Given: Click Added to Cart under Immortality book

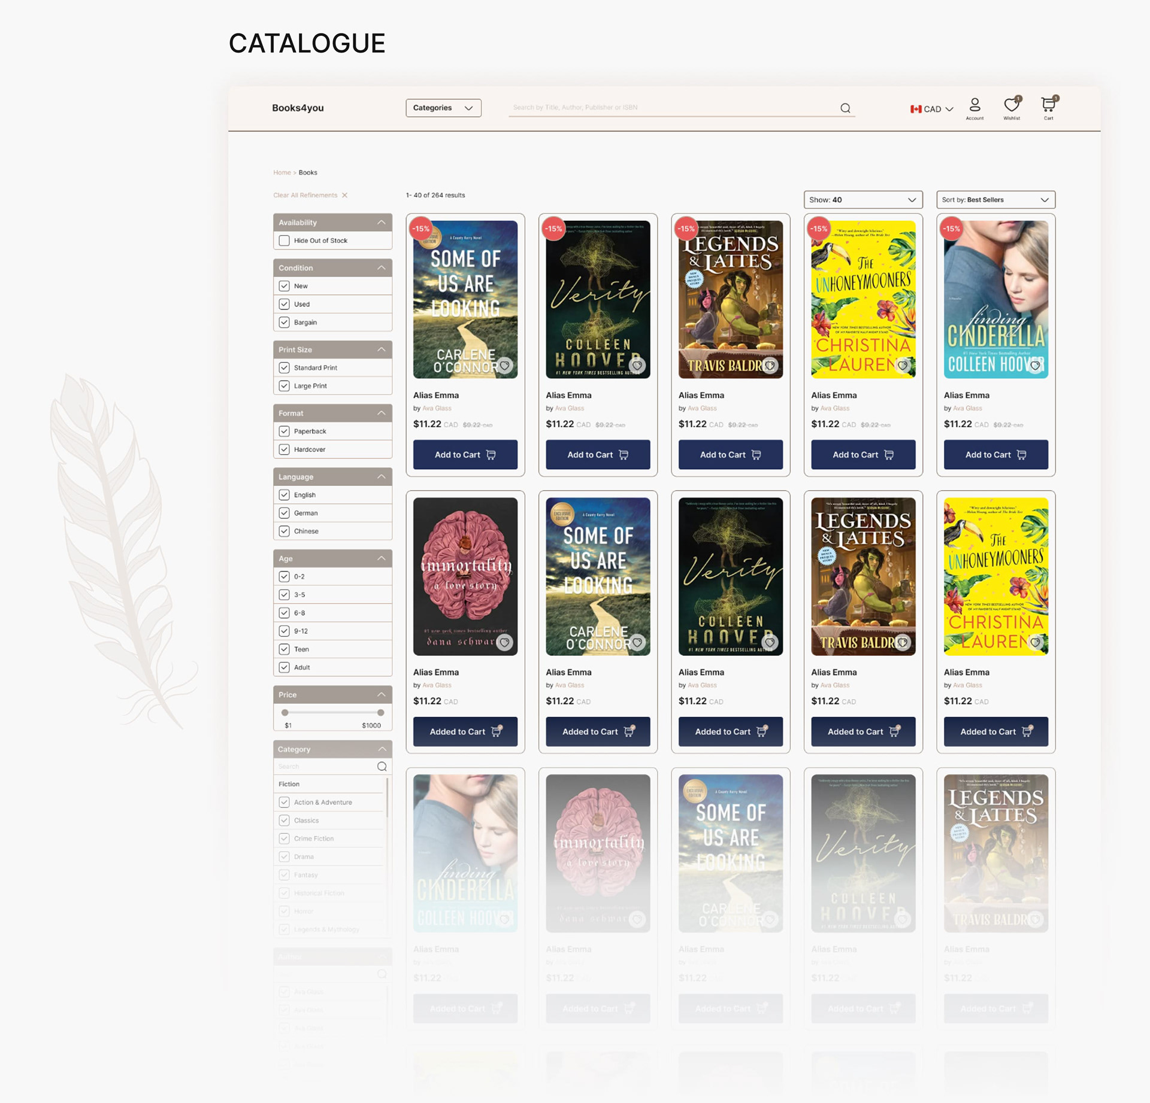Looking at the screenshot, I should [465, 731].
